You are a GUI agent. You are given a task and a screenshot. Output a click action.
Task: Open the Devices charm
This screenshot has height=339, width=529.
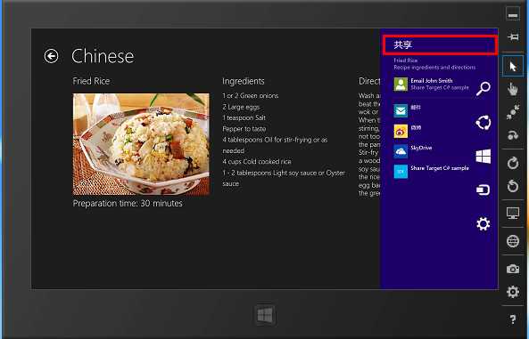click(x=484, y=190)
